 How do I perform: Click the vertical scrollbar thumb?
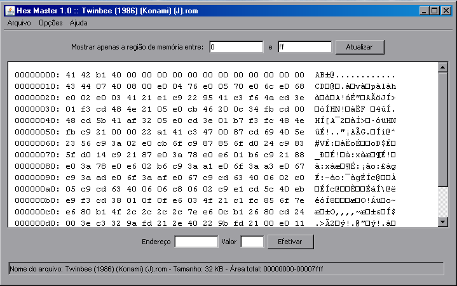coord(443,129)
